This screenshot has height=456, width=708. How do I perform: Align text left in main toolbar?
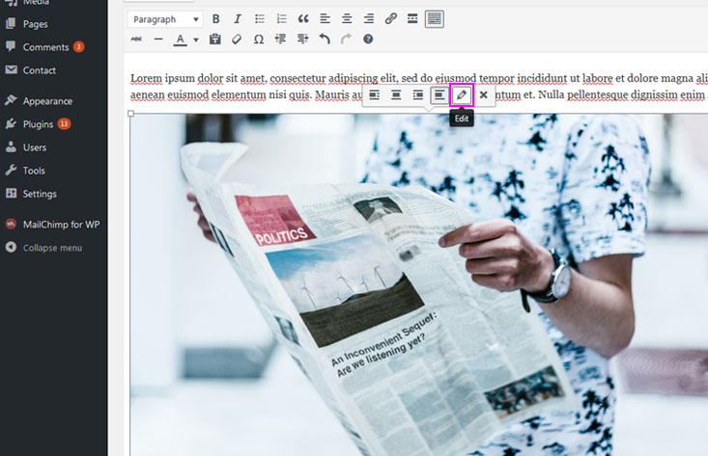(326, 19)
